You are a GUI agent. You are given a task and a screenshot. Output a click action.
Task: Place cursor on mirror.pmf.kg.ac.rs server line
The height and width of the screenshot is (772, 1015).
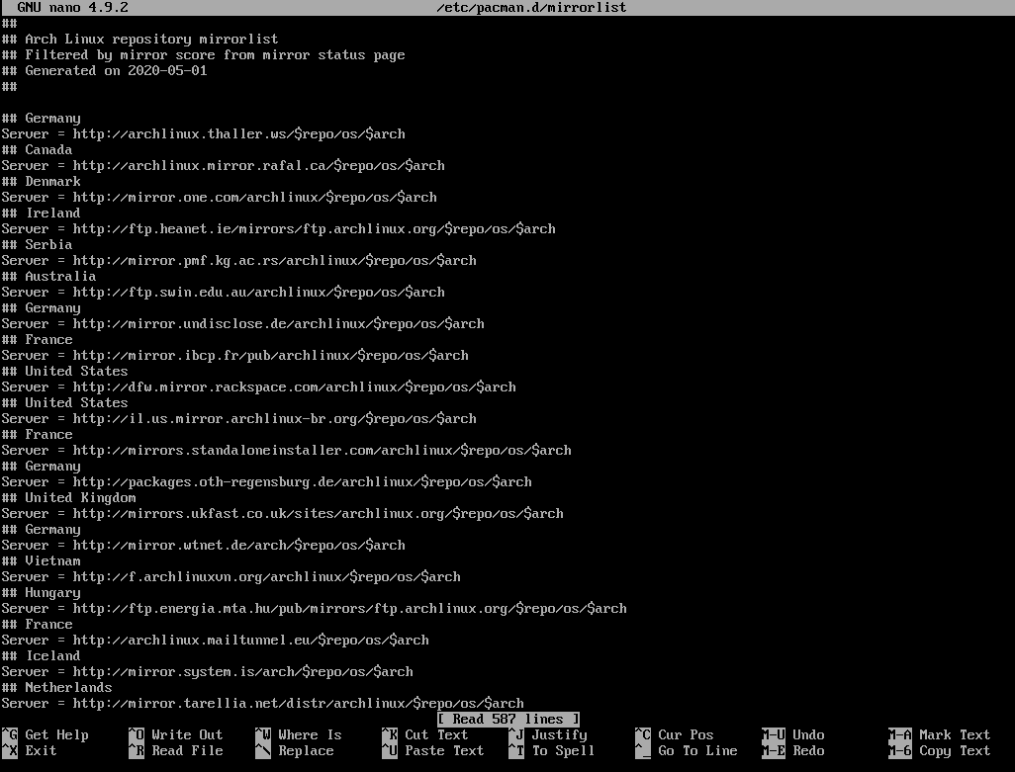(238, 261)
